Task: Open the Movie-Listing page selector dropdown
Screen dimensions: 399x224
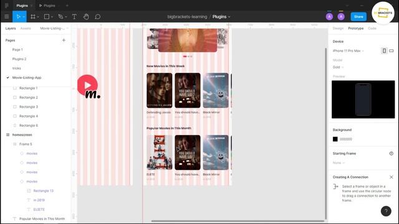Action: (54, 28)
